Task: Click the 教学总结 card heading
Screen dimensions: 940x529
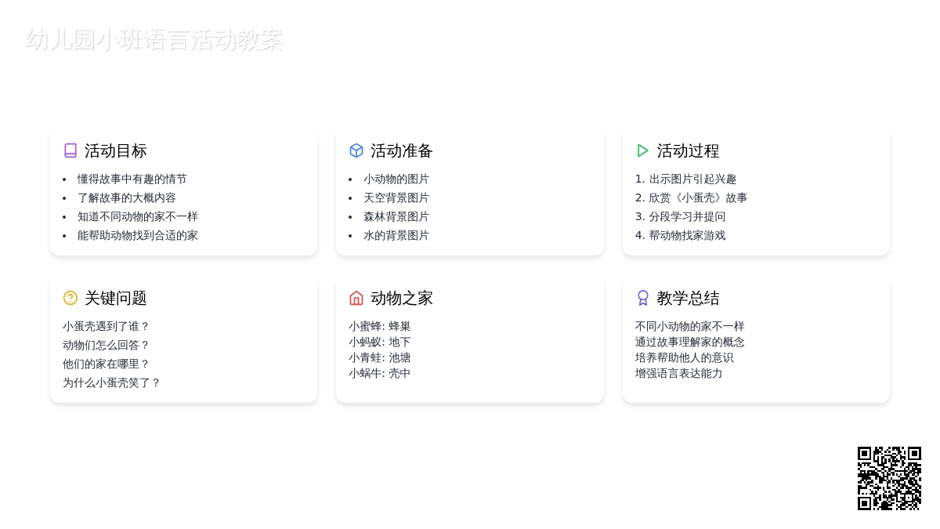Action: [688, 298]
